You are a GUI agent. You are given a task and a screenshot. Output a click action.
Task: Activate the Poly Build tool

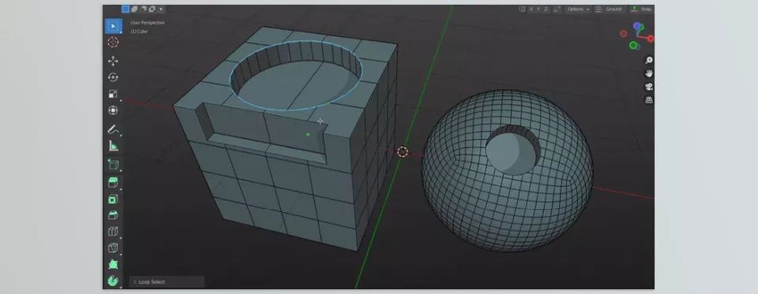click(113, 265)
